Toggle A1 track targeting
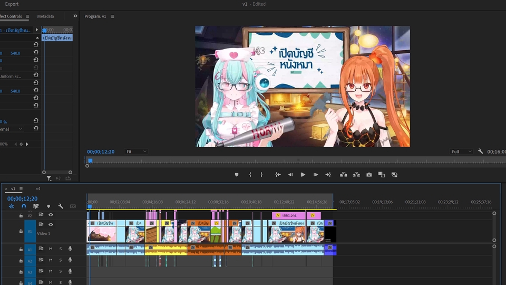 (30, 250)
